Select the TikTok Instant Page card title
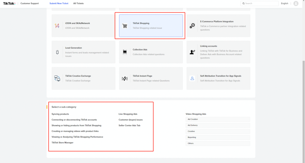The width and height of the screenshot is (305, 163). click(142, 76)
